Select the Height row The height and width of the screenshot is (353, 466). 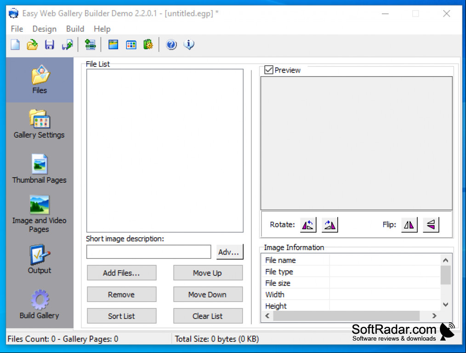351,306
